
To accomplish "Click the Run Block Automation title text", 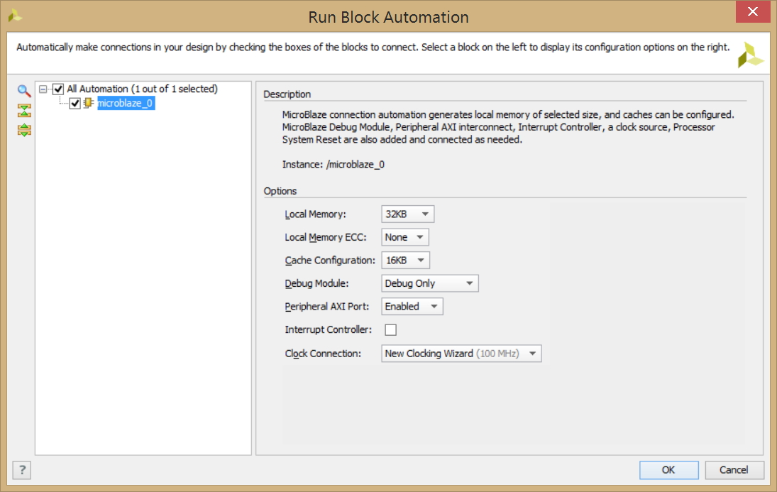I will (x=389, y=17).
